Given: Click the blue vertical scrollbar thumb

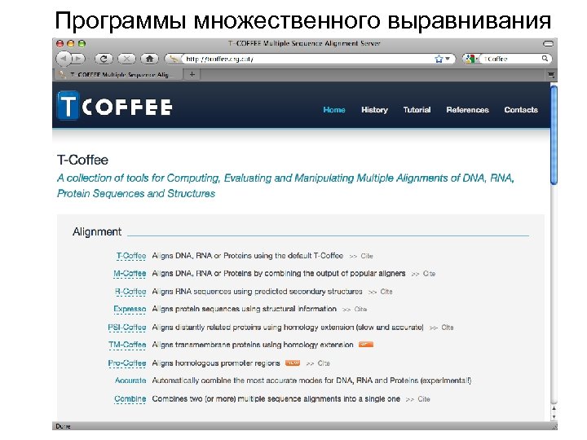Looking at the screenshot, I should click(554, 134).
